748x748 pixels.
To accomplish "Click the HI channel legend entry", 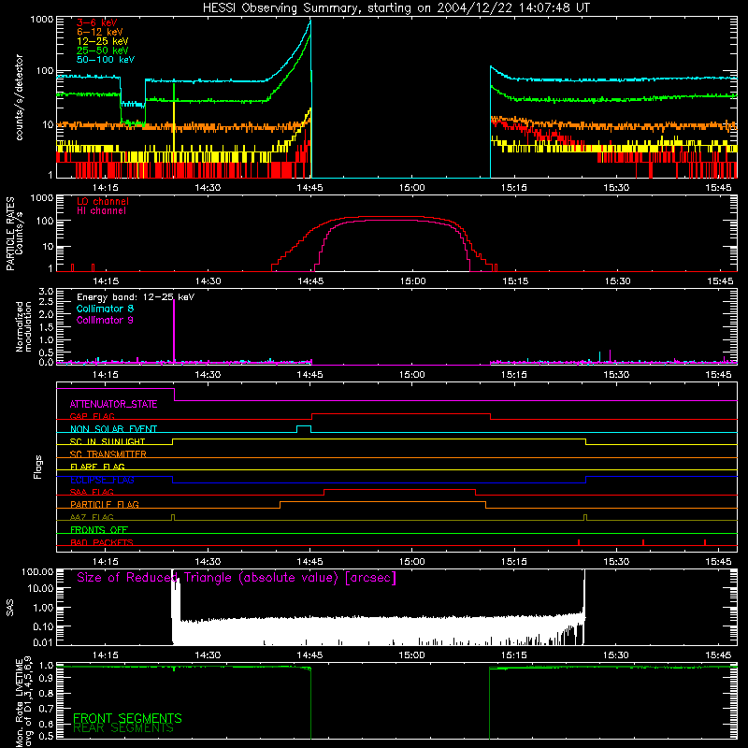I will (x=101, y=211).
